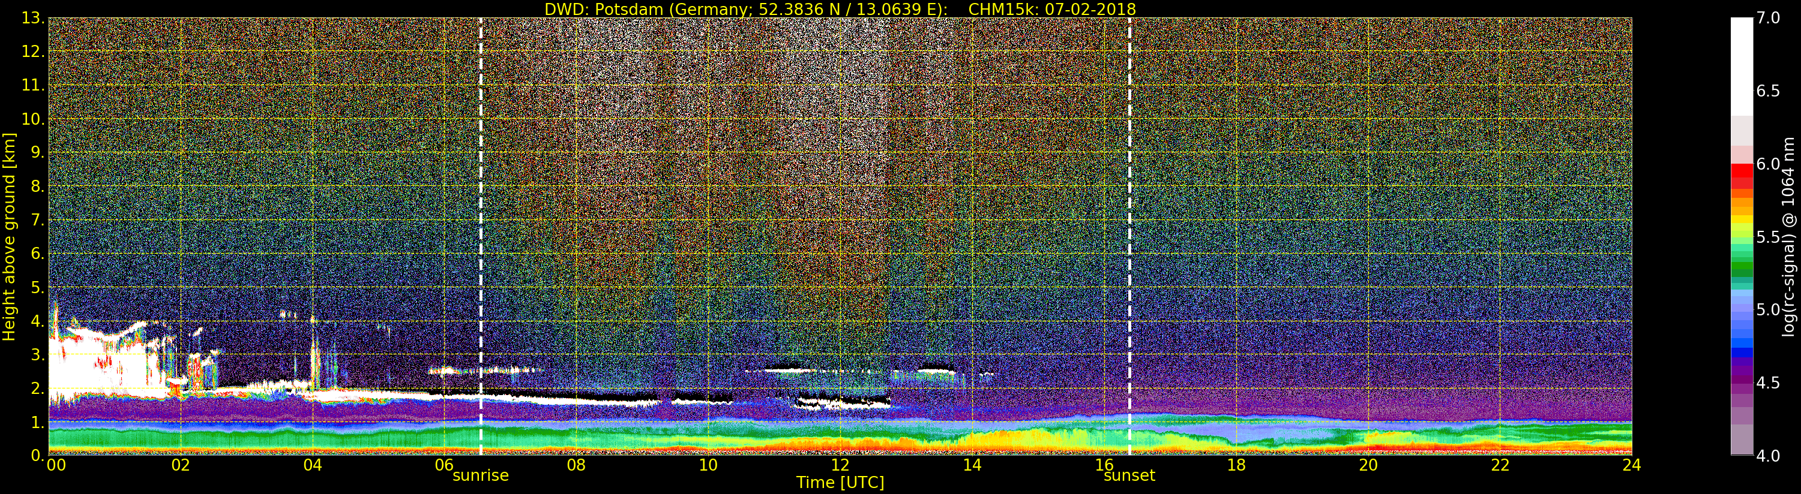Click the '16' time tick label
Screen dimensions: 1801x494
point(1104,465)
